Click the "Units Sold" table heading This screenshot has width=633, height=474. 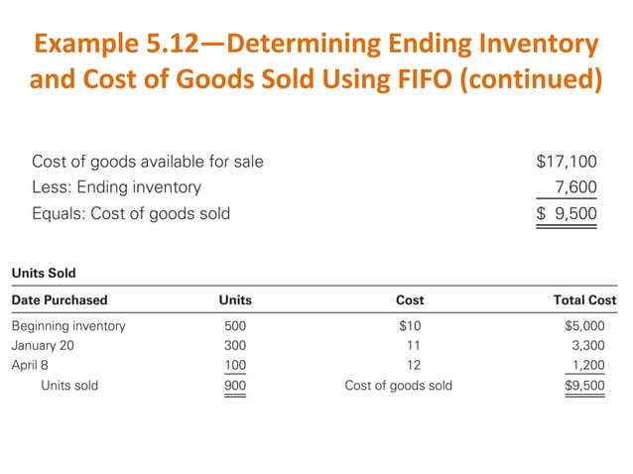(x=43, y=273)
